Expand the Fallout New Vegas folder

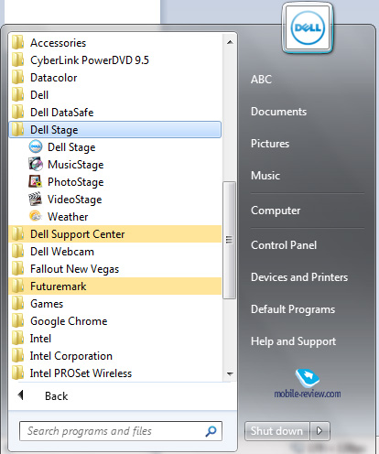pyautogui.click(x=115, y=269)
